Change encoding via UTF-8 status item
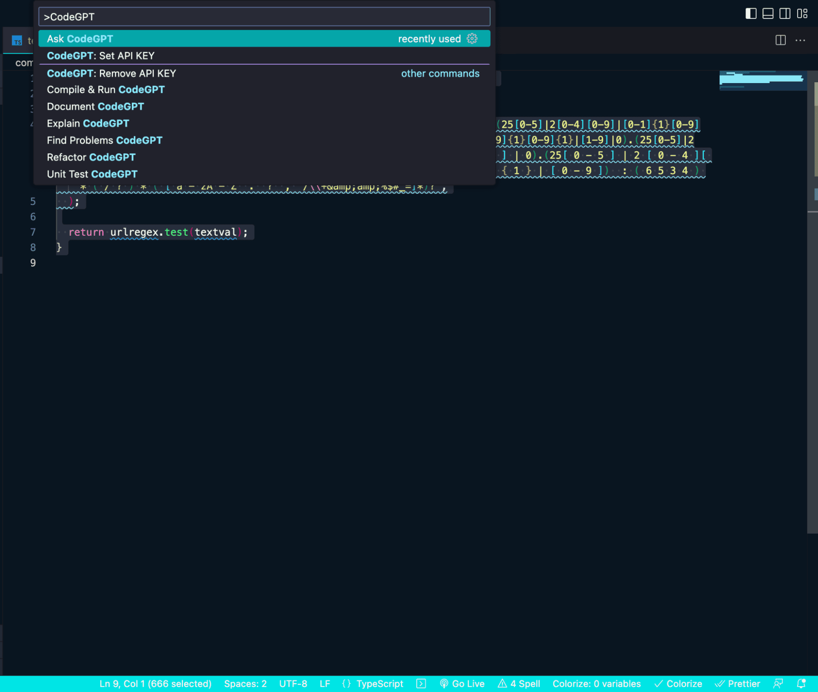This screenshot has height=692, width=818. click(x=293, y=684)
